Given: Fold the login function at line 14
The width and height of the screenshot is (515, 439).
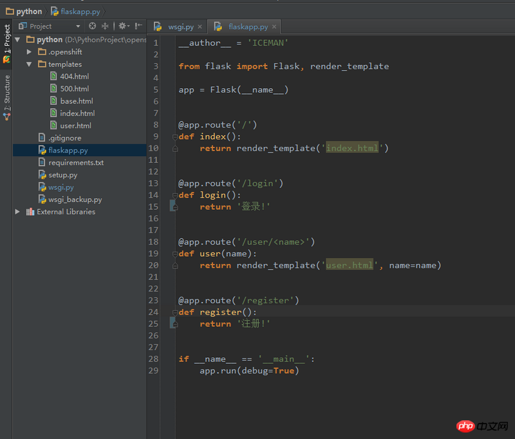Looking at the screenshot, I should [x=174, y=195].
